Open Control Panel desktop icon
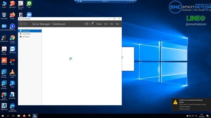211x118 pixels. click(x=4, y=27)
